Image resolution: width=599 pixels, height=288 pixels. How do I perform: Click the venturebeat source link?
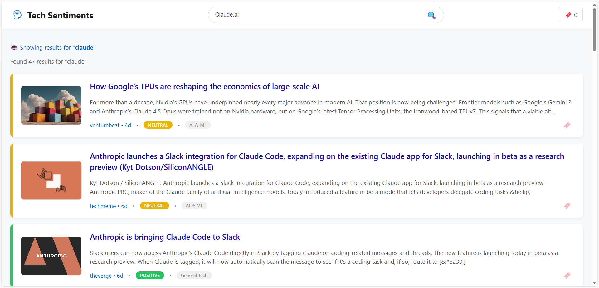point(105,125)
